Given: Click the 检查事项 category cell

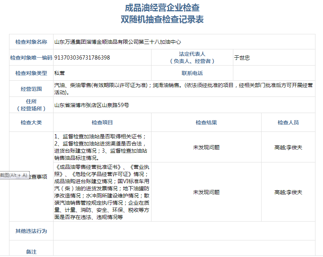Looking at the screenshot, I should 31,177.
